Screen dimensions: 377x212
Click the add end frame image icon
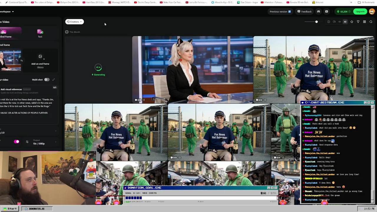(40, 57)
